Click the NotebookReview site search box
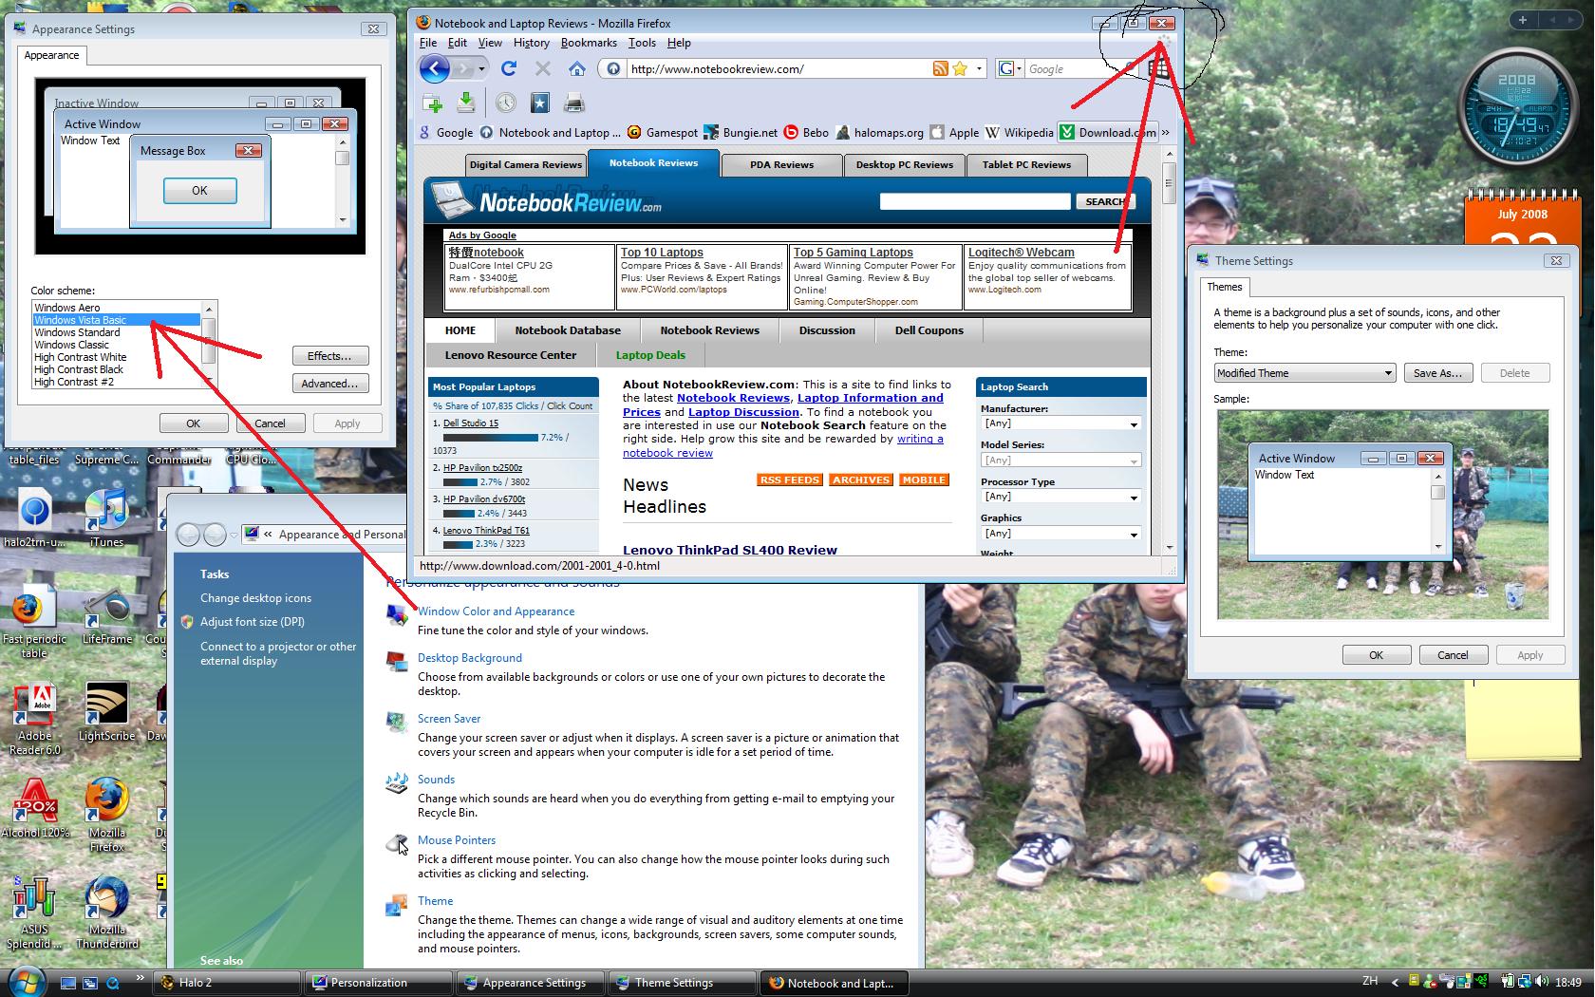This screenshot has width=1595, height=997. pyautogui.click(x=975, y=201)
